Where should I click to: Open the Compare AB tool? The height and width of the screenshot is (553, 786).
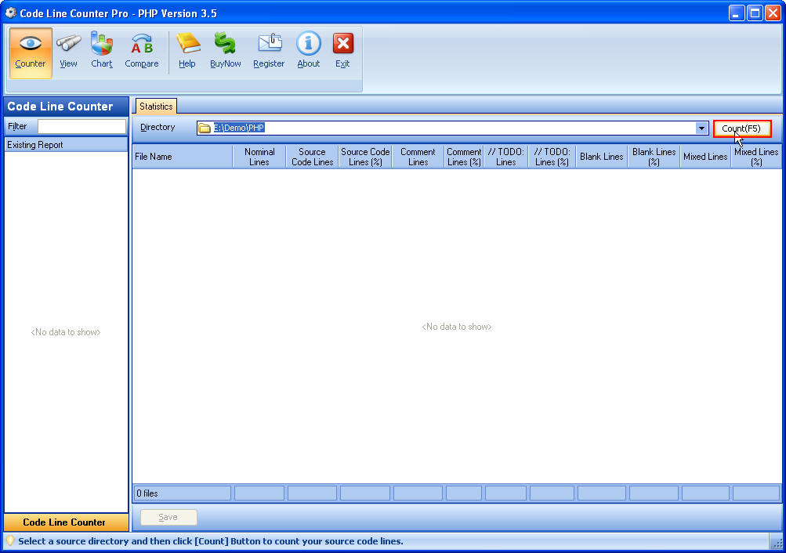[x=142, y=52]
